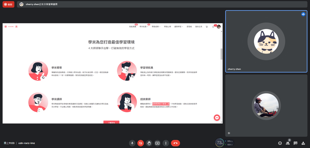Click the red recording indicator button
This screenshot has height=148, width=310.
tap(8, 4)
